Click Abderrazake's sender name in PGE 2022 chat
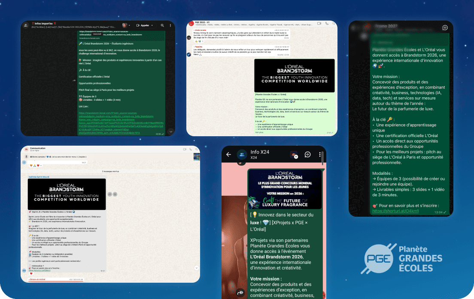474x299 pixels. (200, 30)
